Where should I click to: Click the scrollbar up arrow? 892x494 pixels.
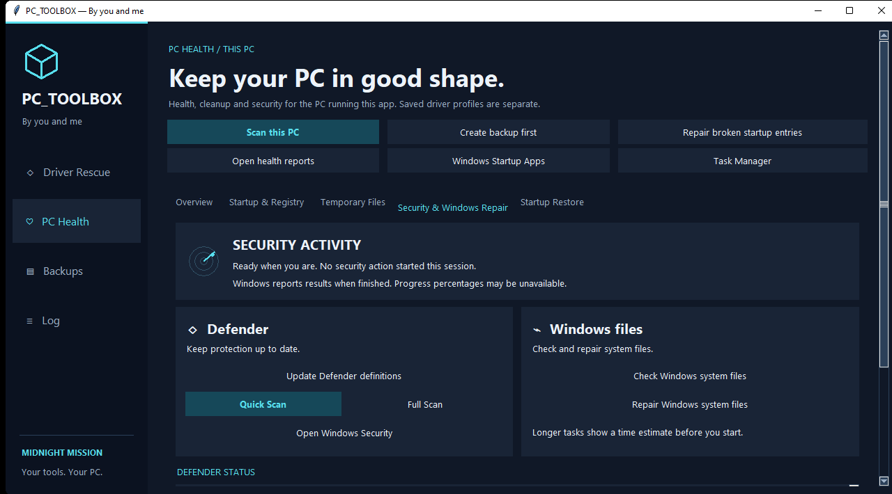click(884, 34)
